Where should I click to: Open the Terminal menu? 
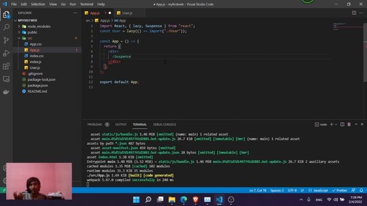click(x=87, y=4)
